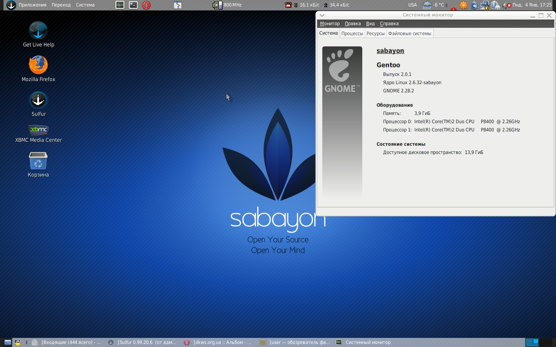Switch to the first workspace in the pager
The height and width of the screenshot is (347, 556).
pos(532,342)
